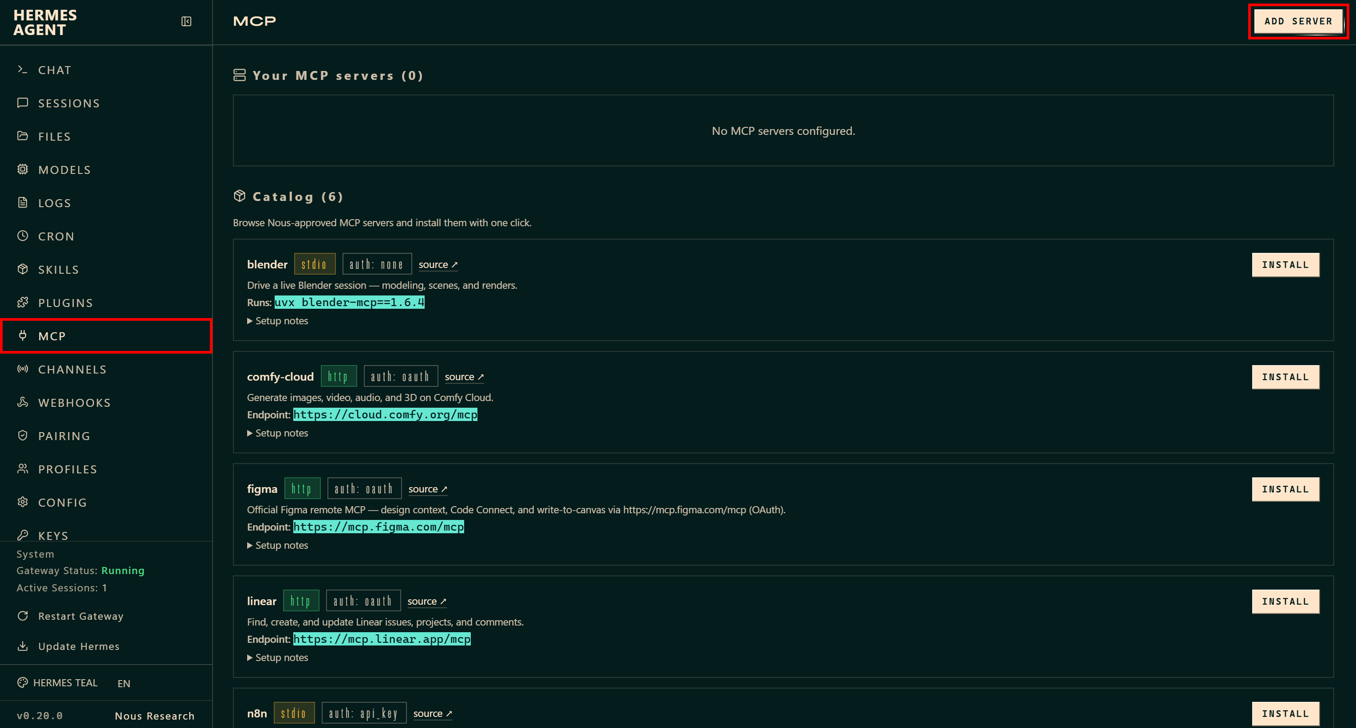Screen dimensions: 1356x728
Task: Click the uvx blender-mcp==1.6.4 command
Action: (x=350, y=302)
